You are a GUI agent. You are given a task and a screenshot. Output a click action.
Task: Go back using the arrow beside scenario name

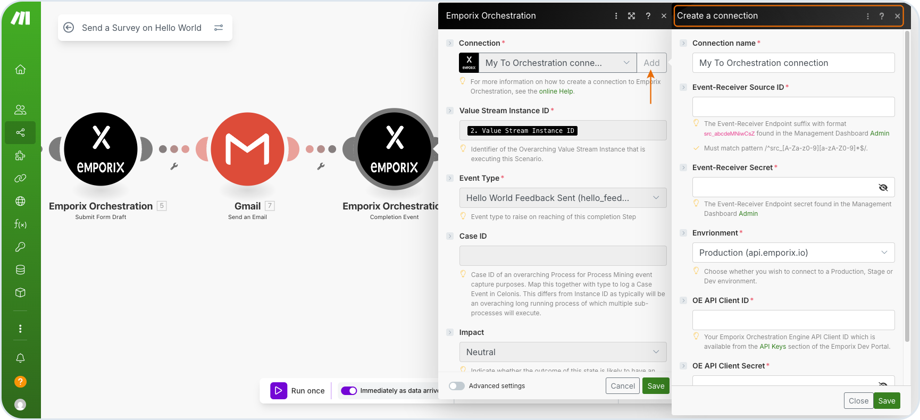(69, 28)
